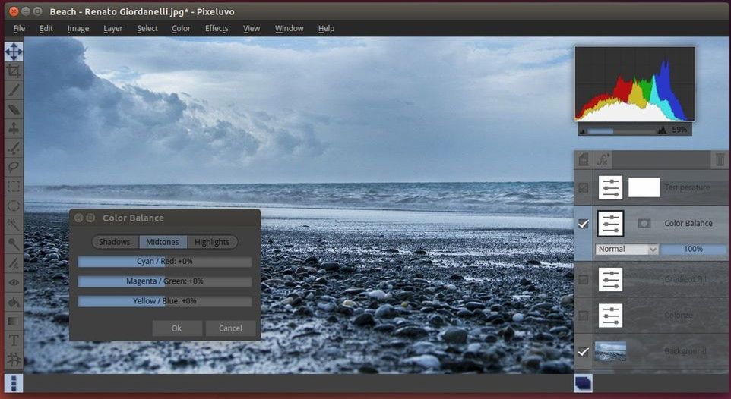The image size is (731, 399).
Task: Open the View menu
Action: (x=252, y=28)
